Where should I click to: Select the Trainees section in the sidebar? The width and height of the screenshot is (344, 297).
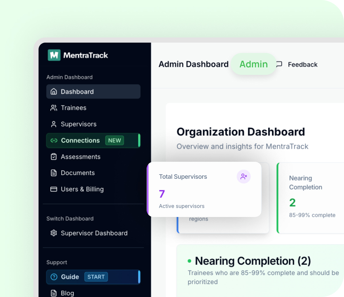coord(74,108)
